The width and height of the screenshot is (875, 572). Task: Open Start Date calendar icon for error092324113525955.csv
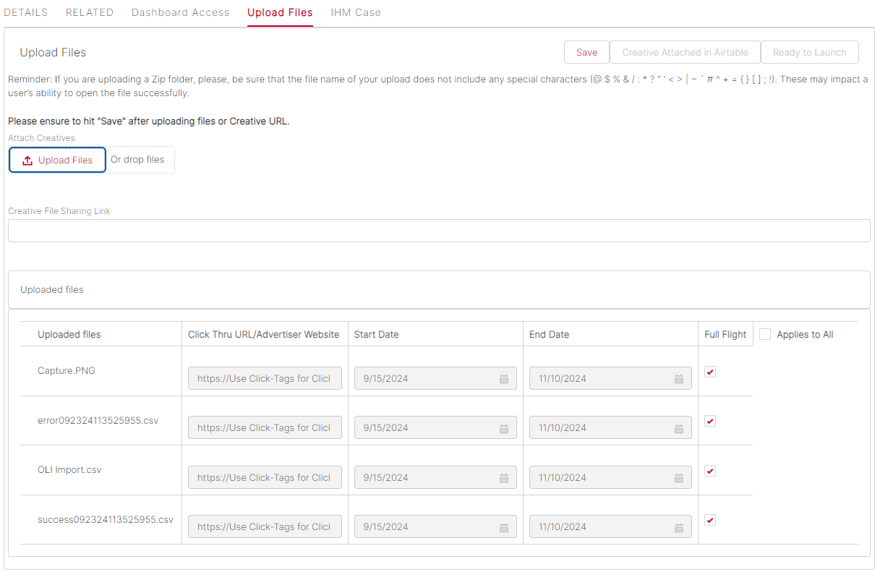click(x=504, y=428)
